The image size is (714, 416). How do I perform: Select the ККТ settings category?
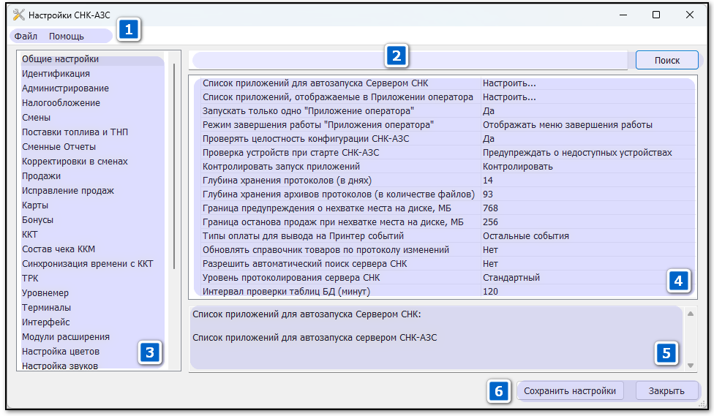tap(30, 235)
